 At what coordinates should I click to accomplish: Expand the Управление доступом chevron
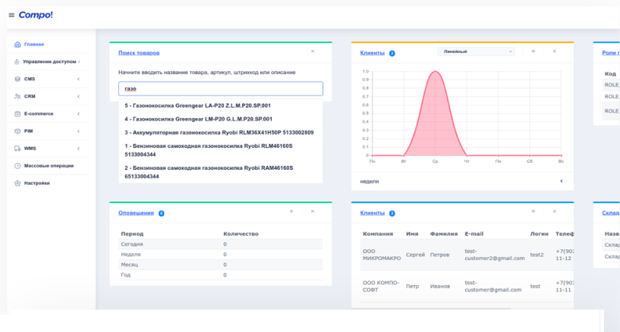(x=79, y=61)
